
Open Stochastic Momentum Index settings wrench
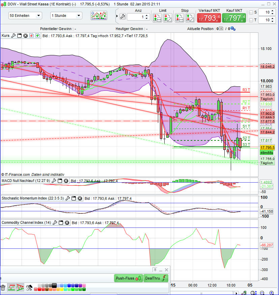(67, 199)
